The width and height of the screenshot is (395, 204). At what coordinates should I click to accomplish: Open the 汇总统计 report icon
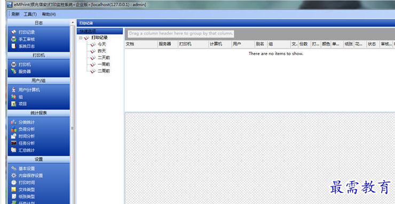pyautogui.click(x=13, y=150)
